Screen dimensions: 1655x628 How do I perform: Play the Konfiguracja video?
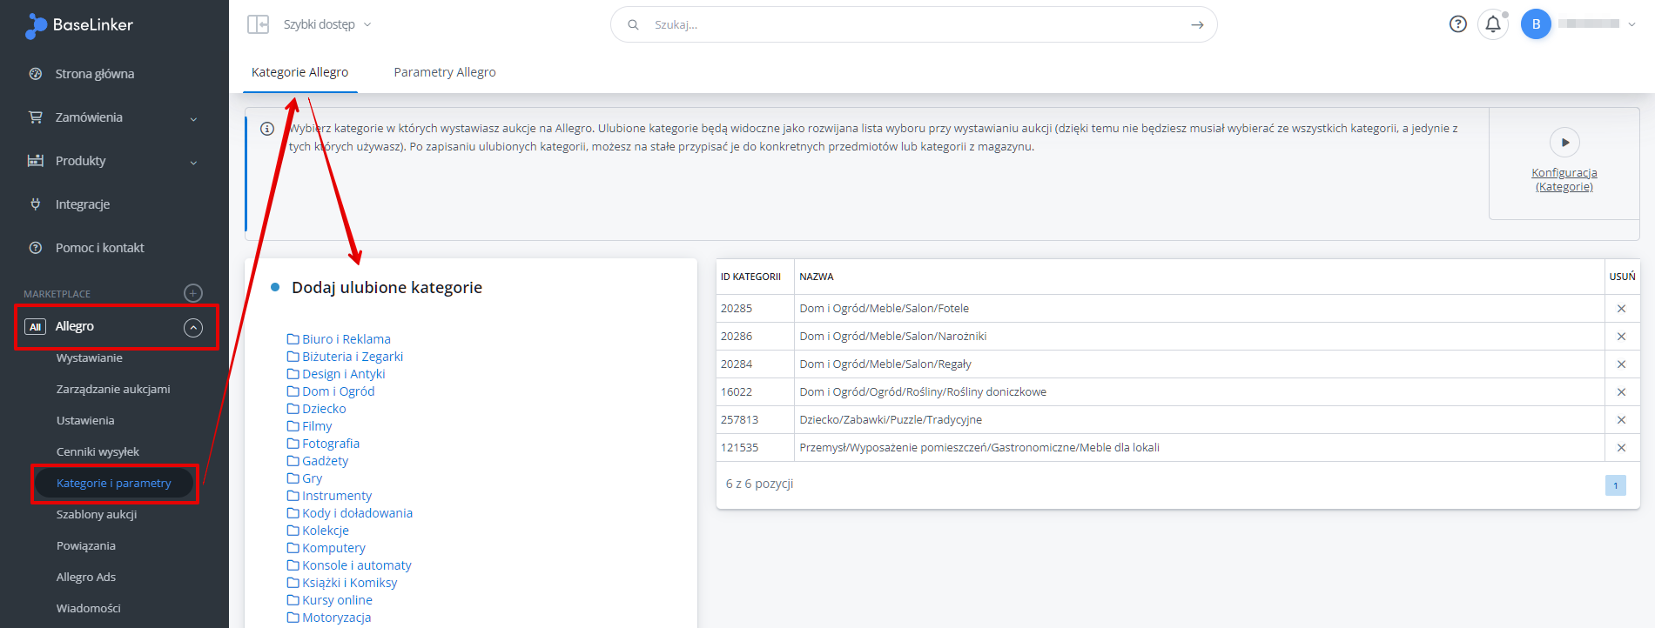tap(1564, 142)
